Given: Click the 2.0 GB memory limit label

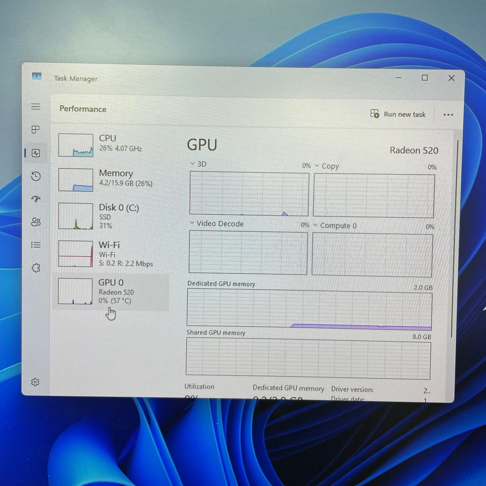Looking at the screenshot, I should (423, 288).
